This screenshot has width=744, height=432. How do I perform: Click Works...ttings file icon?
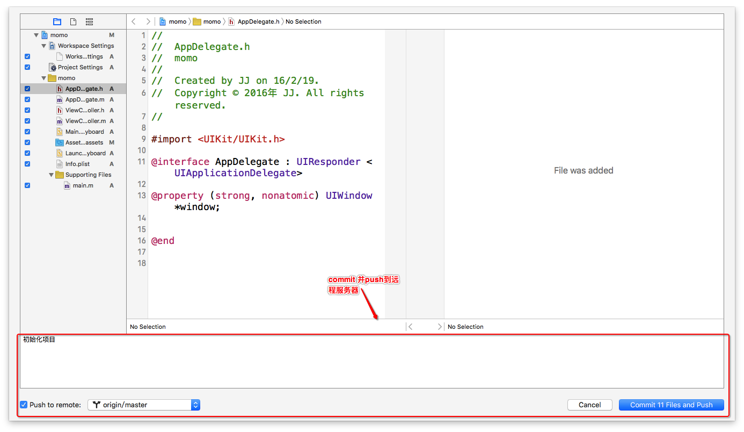tap(60, 56)
